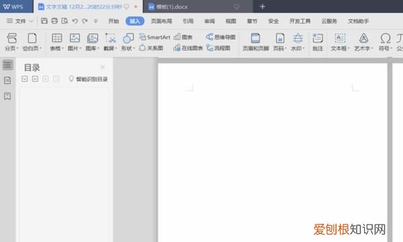Insert a 关系图 relationship diagram
Screen dimensions: 403x242
pos(151,48)
